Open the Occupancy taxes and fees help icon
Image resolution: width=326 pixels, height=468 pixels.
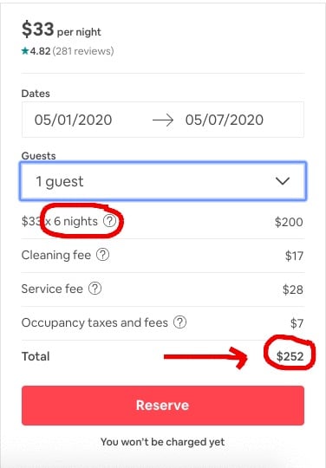coord(180,322)
